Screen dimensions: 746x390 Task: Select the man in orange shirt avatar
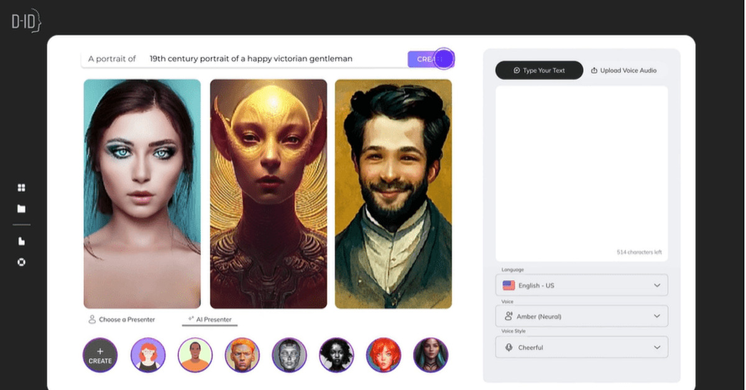[x=195, y=355]
